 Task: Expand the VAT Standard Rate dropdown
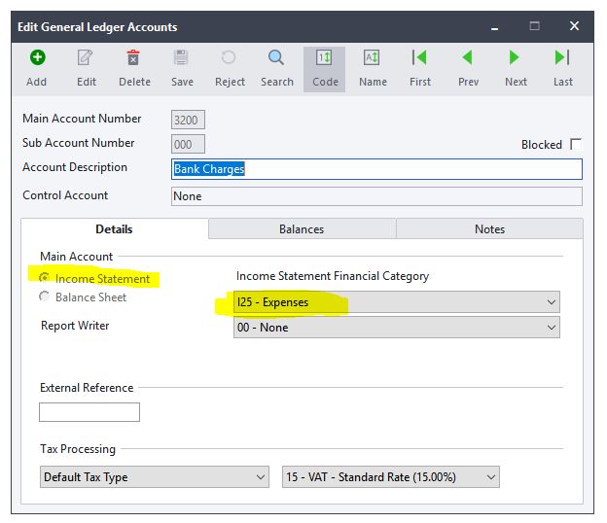pyautogui.click(x=390, y=477)
